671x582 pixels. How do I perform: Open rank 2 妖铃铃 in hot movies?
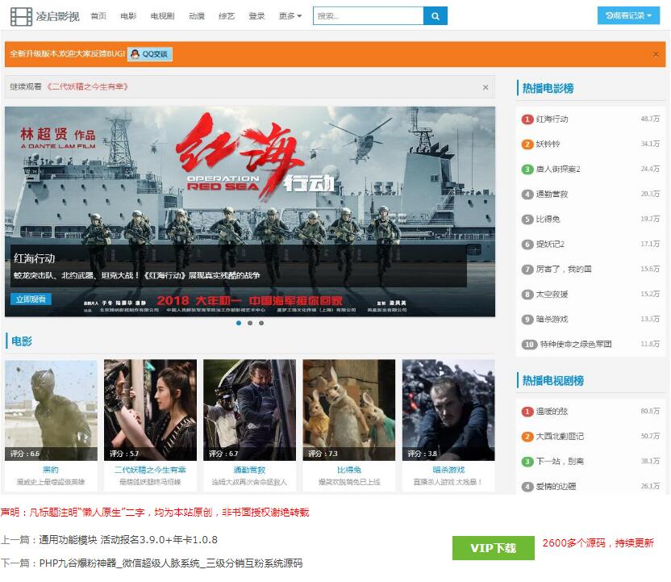[x=548, y=144]
